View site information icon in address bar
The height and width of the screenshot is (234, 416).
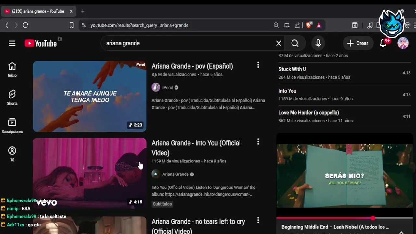(84, 25)
